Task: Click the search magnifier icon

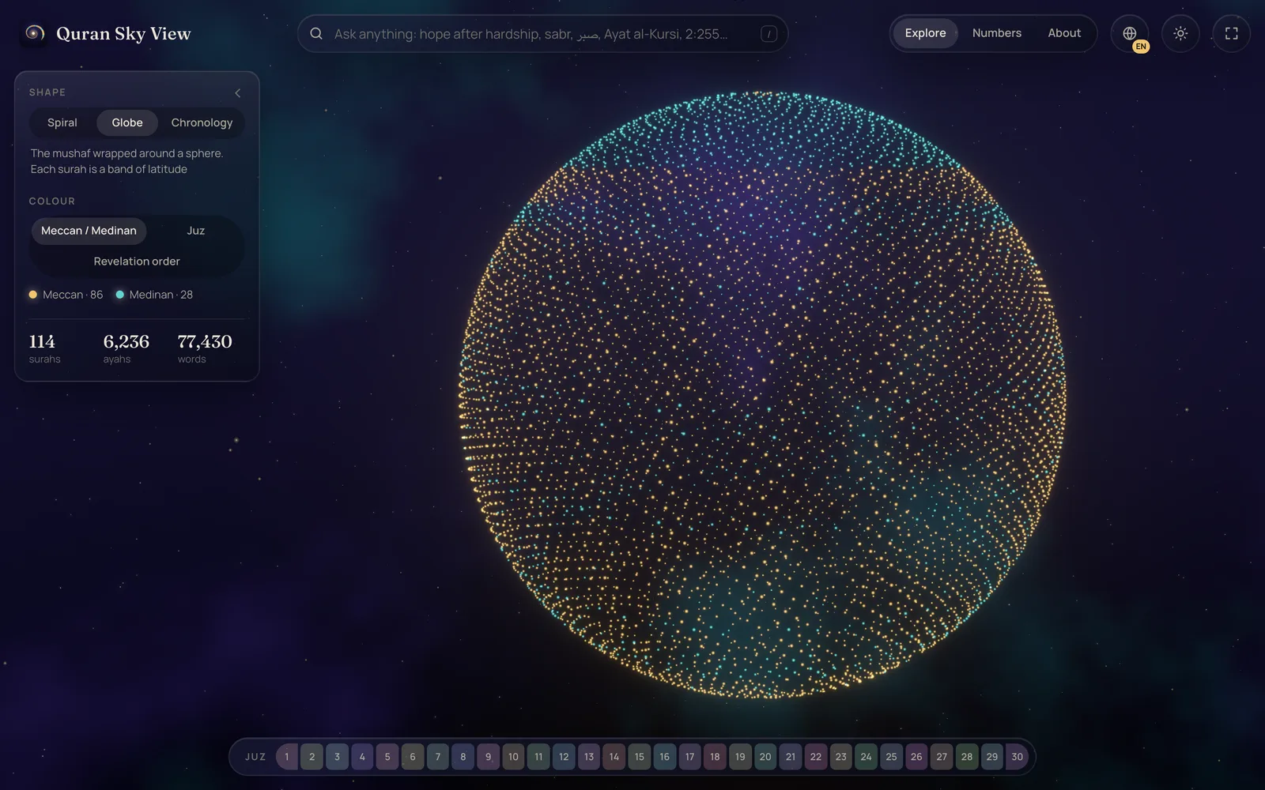Action: tap(316, 34)
